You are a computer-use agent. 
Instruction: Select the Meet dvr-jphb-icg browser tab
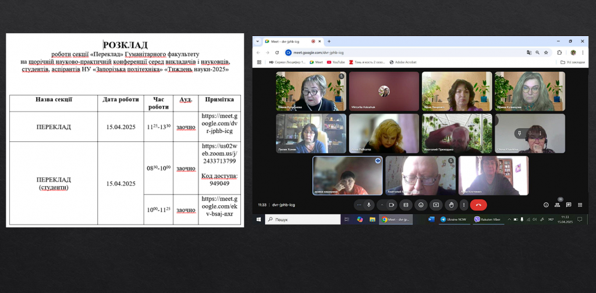[289, 41]
